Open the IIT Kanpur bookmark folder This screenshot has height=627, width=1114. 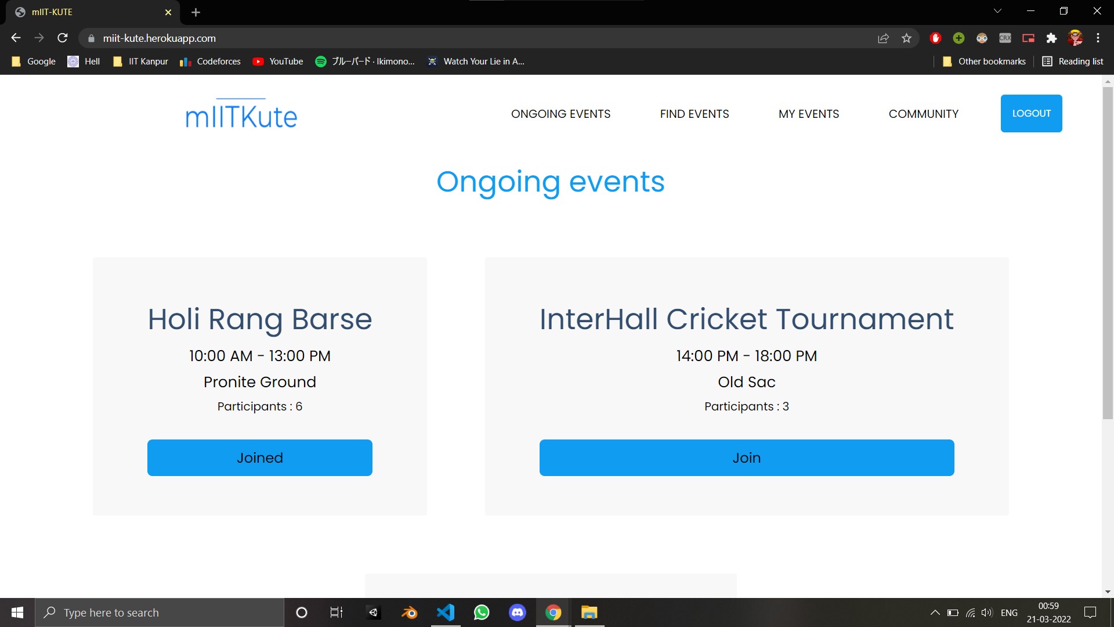140,62
